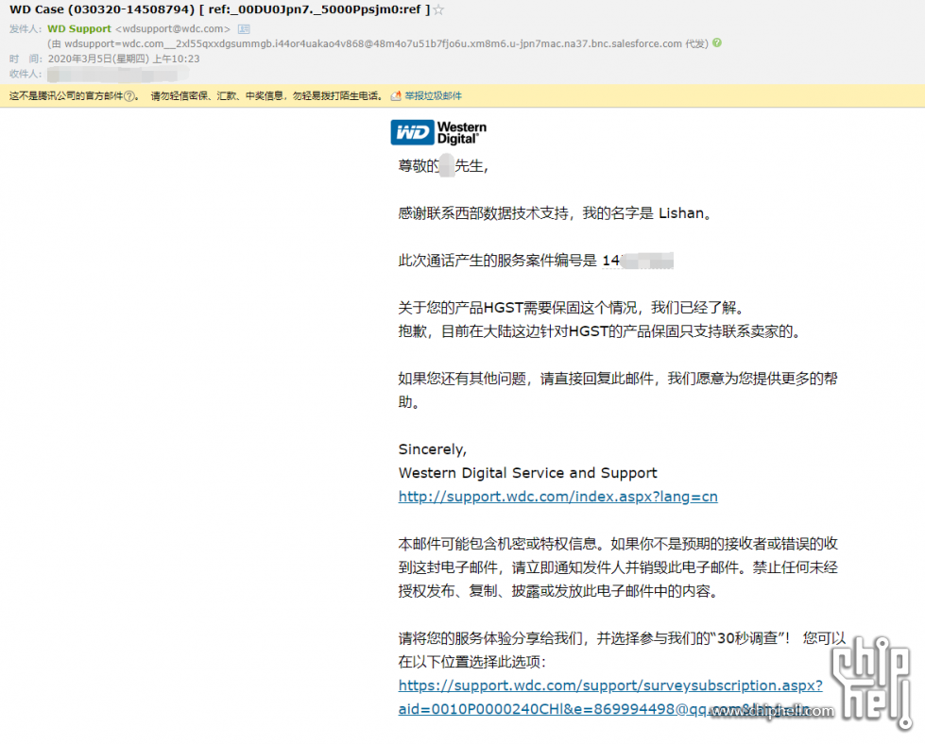The height and width of the screenshot is (744, 925).
Task: Click the salesforce.com delegated sender address
Action: pos(373,43)
